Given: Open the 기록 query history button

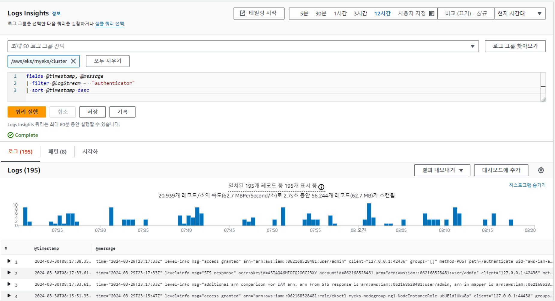Looking at the screenshot, I should (122, 112).
